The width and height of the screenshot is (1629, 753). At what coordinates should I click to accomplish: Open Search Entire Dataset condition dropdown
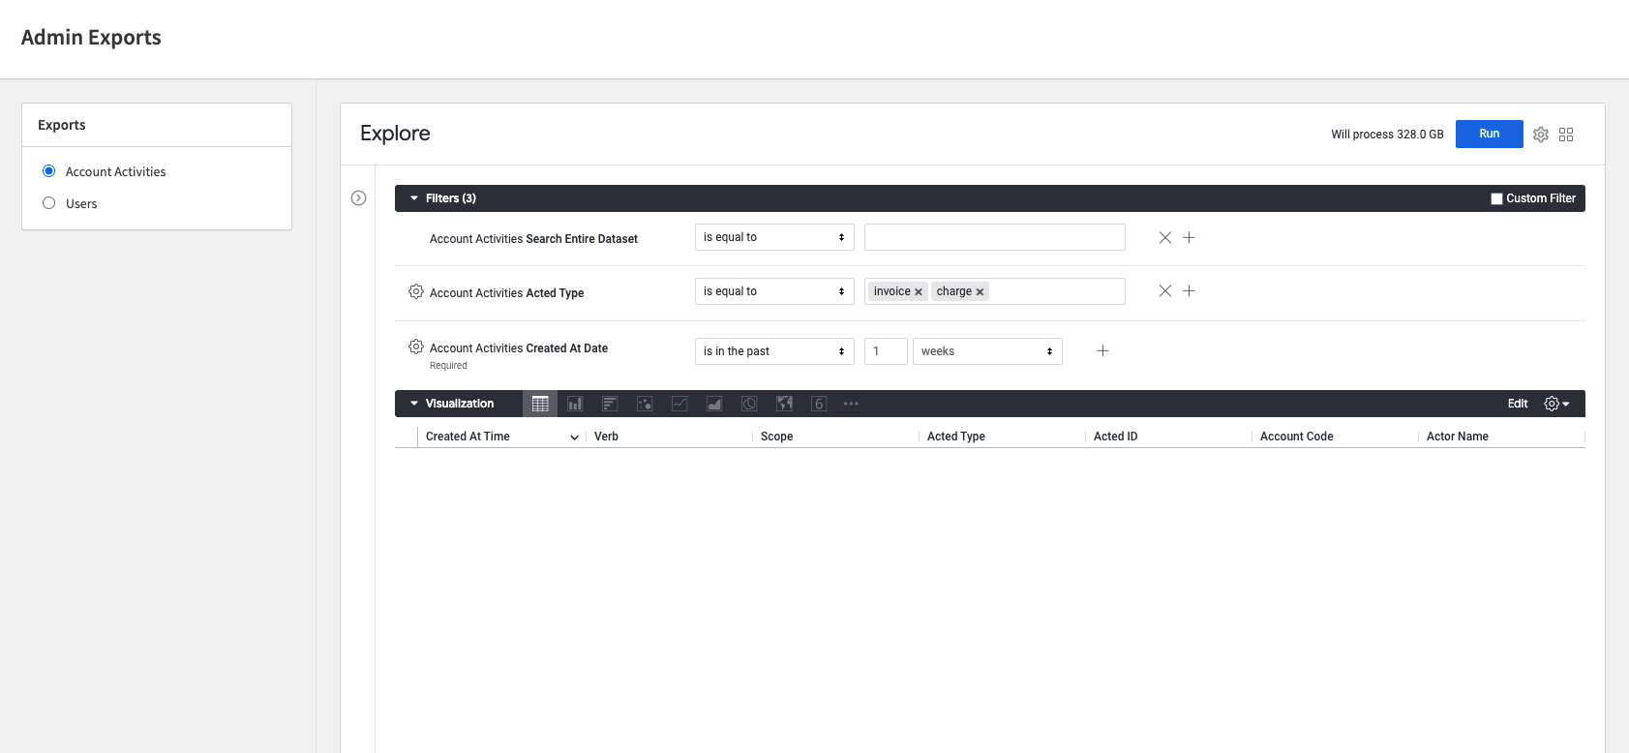point(774,237)
